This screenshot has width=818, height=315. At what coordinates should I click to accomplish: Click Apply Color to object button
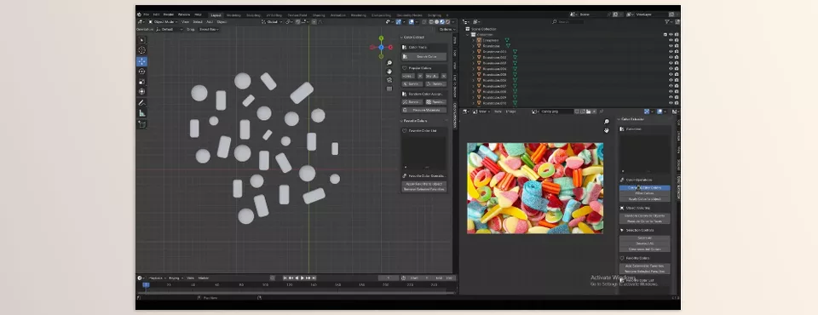644,199
